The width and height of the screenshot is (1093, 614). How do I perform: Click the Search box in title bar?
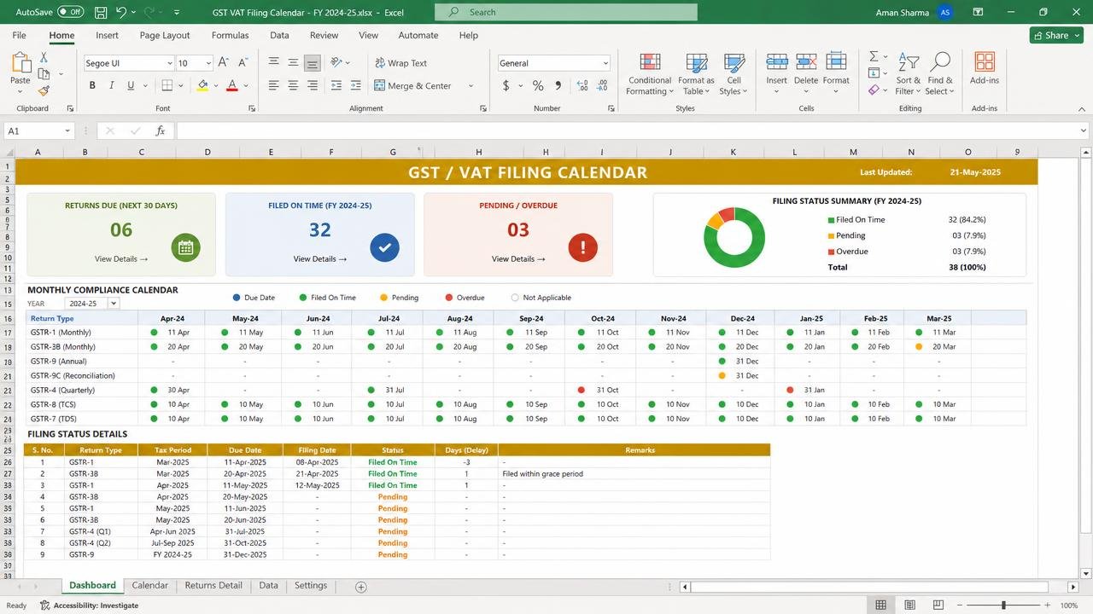coord(566,12)
